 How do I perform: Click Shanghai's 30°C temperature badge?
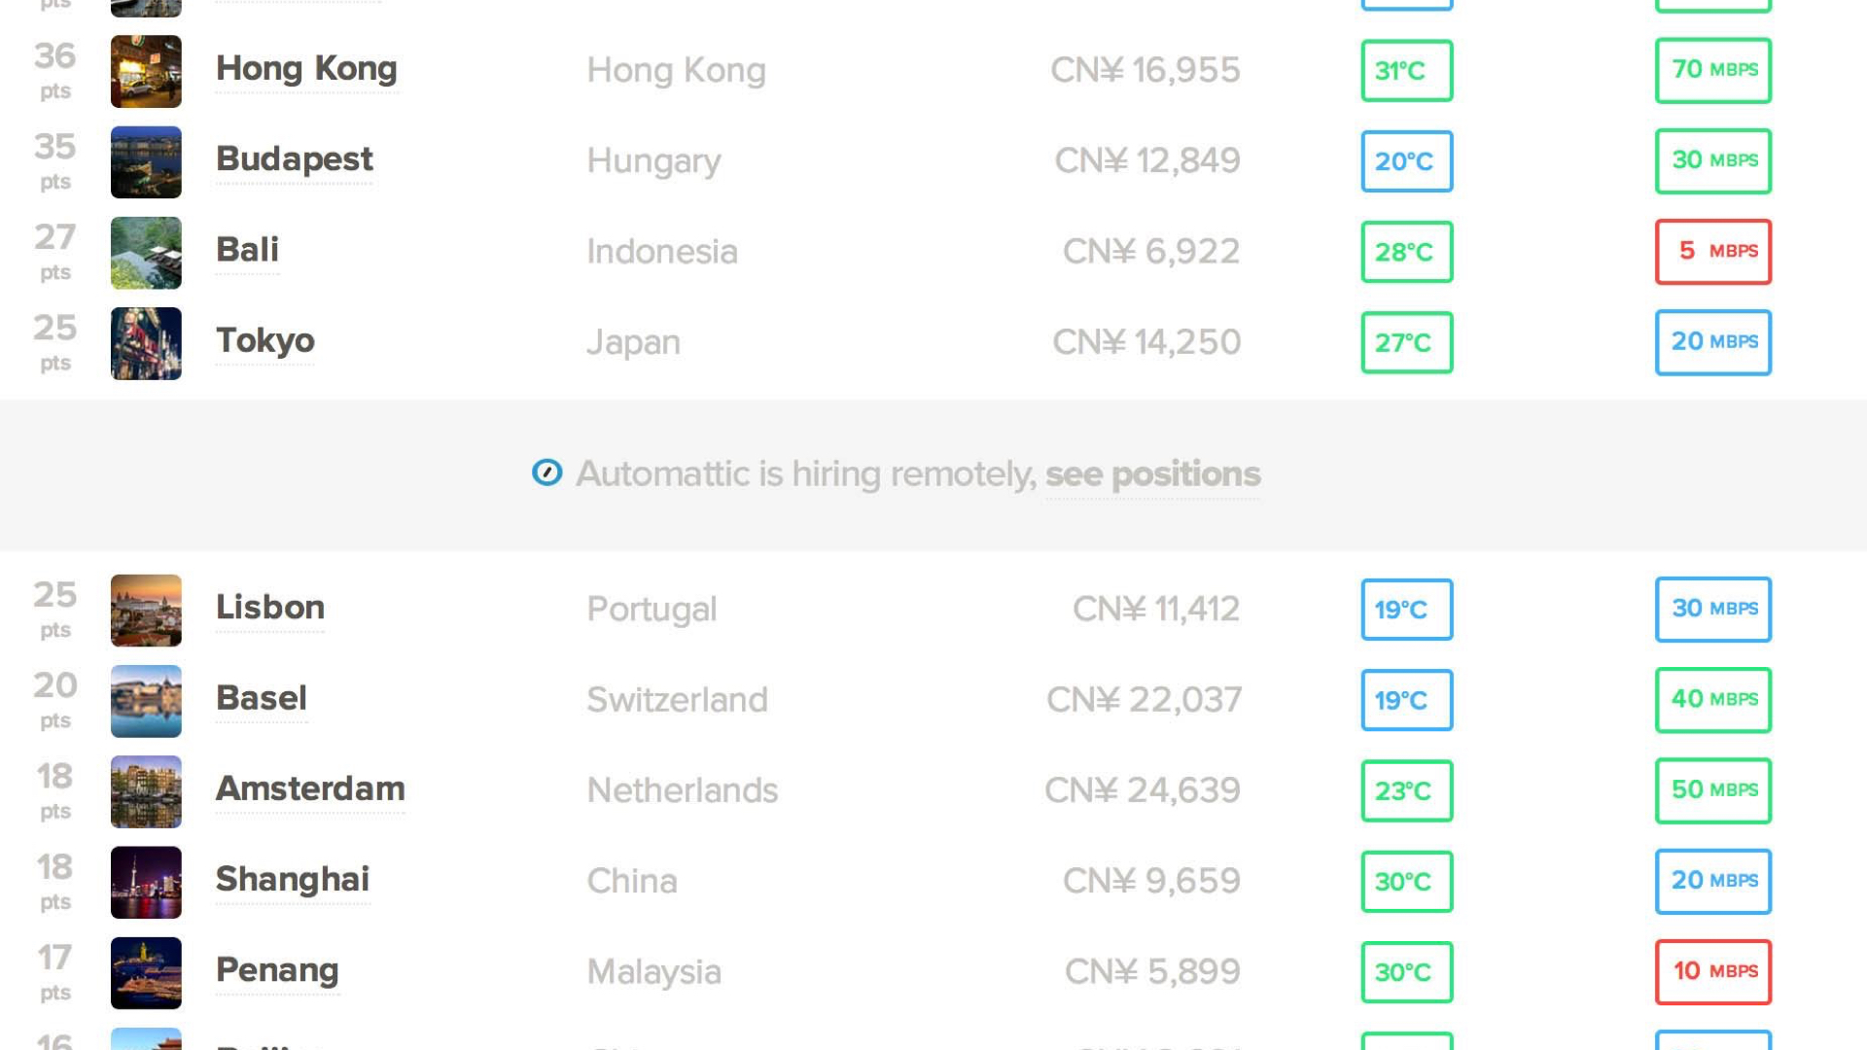1406,881
